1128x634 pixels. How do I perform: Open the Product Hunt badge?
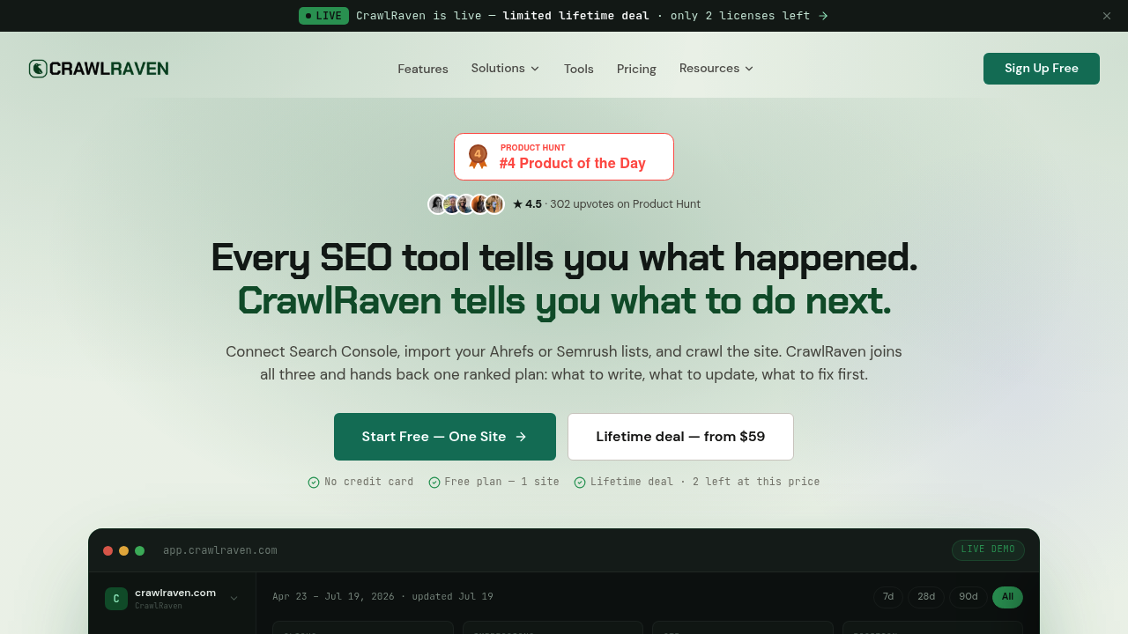[564, 157]
